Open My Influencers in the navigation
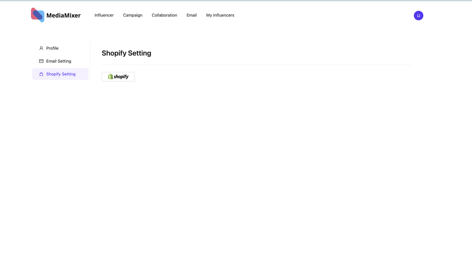Screen dimensions: 472x265 [220, 15]
